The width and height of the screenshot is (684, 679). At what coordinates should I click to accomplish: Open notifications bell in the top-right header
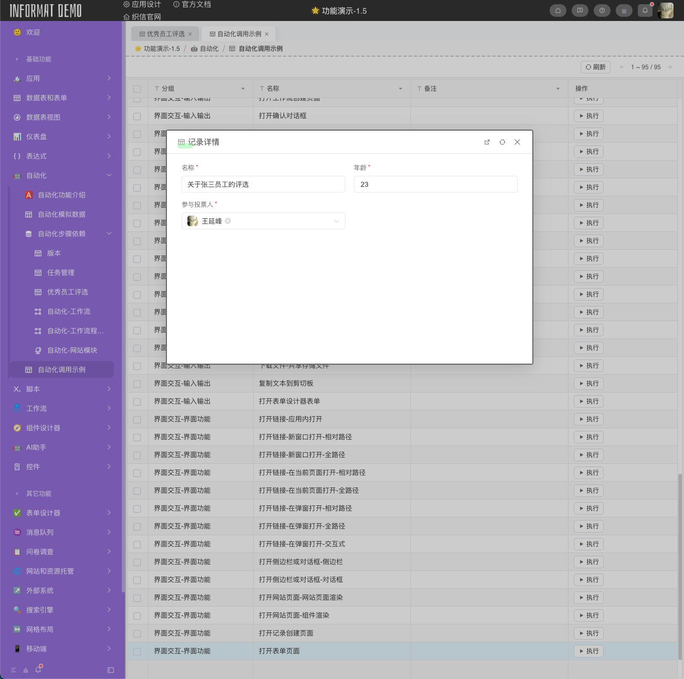(x=645, y=10)
